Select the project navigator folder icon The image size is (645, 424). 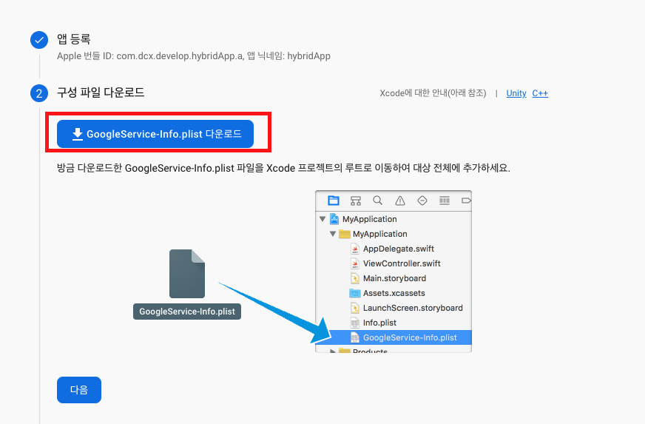334,201
